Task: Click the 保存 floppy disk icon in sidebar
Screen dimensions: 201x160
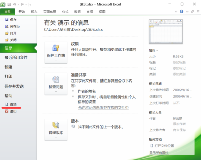Action: [7, 20]
